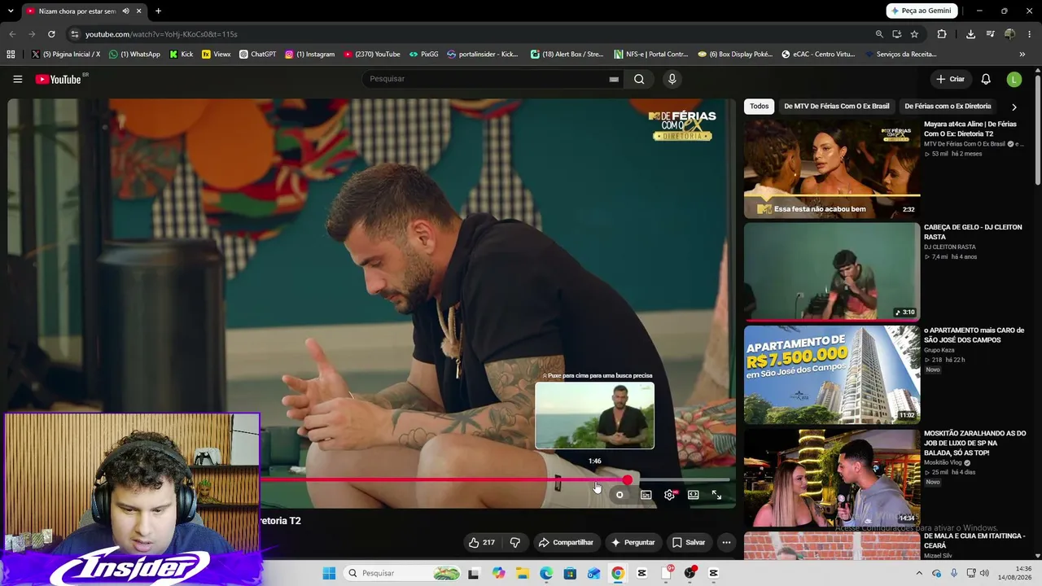Open the PixGG bookmark
Screen dimensions: 1042x586
click(x=423, y=55)
